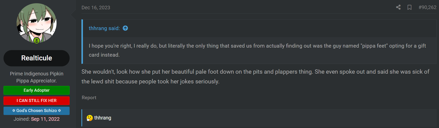The width and height of the screenshot is (439, 128).
Task: Click the share post icon
Action: coord(398,7)
